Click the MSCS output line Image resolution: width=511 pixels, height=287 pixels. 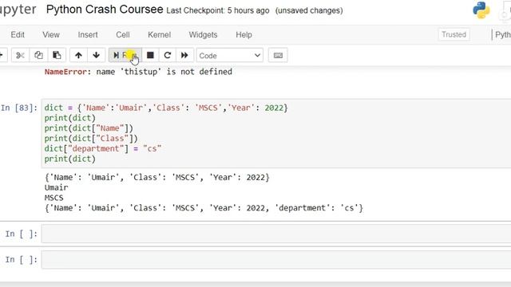(x=54, y=198)
